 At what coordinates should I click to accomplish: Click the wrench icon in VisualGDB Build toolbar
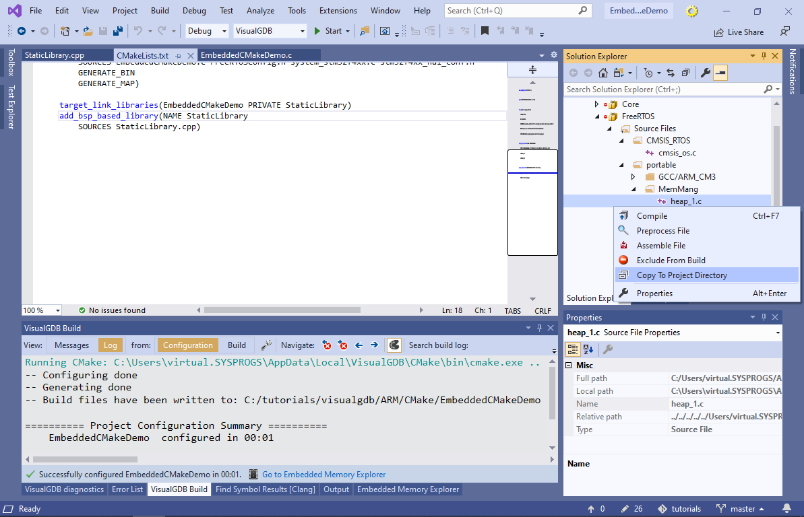pos(266,345)
